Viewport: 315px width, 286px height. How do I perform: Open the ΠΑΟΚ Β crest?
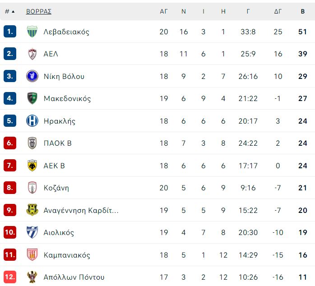click(32, 143)
